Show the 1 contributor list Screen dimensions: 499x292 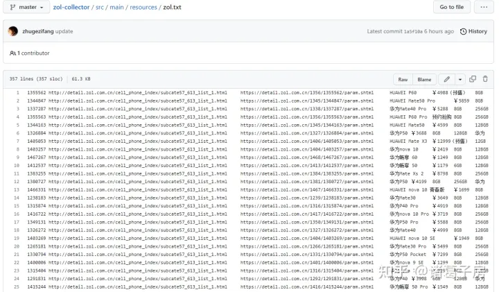[x=30, y=53]
